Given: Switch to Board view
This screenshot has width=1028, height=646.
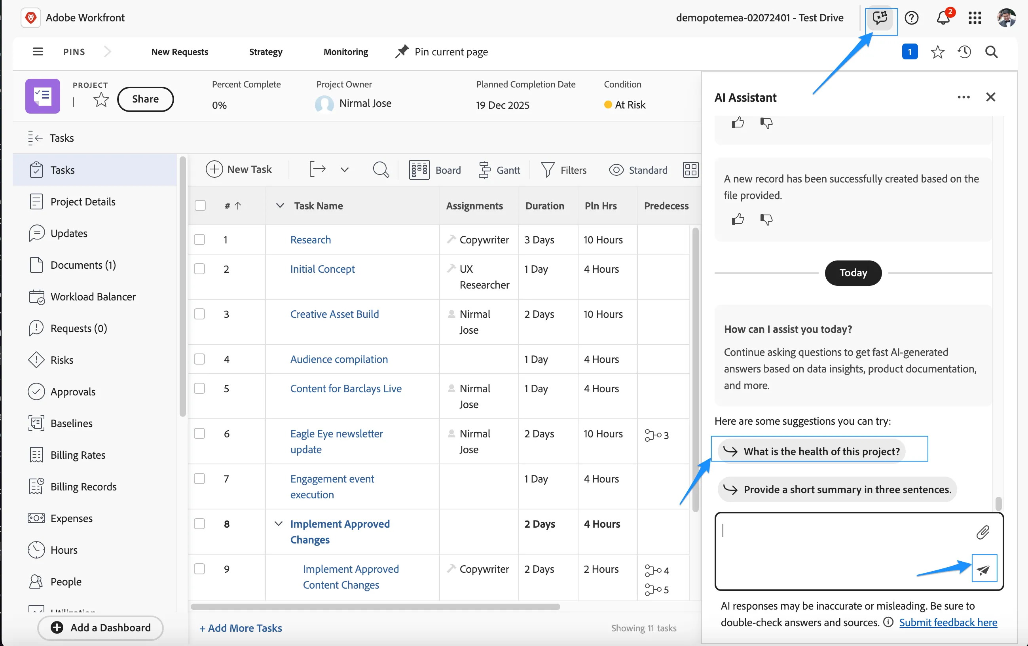Looking at the screenshot, I should click(435, 170).
